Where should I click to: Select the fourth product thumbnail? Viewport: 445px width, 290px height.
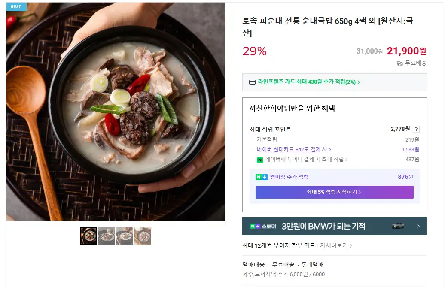(143, 236)
